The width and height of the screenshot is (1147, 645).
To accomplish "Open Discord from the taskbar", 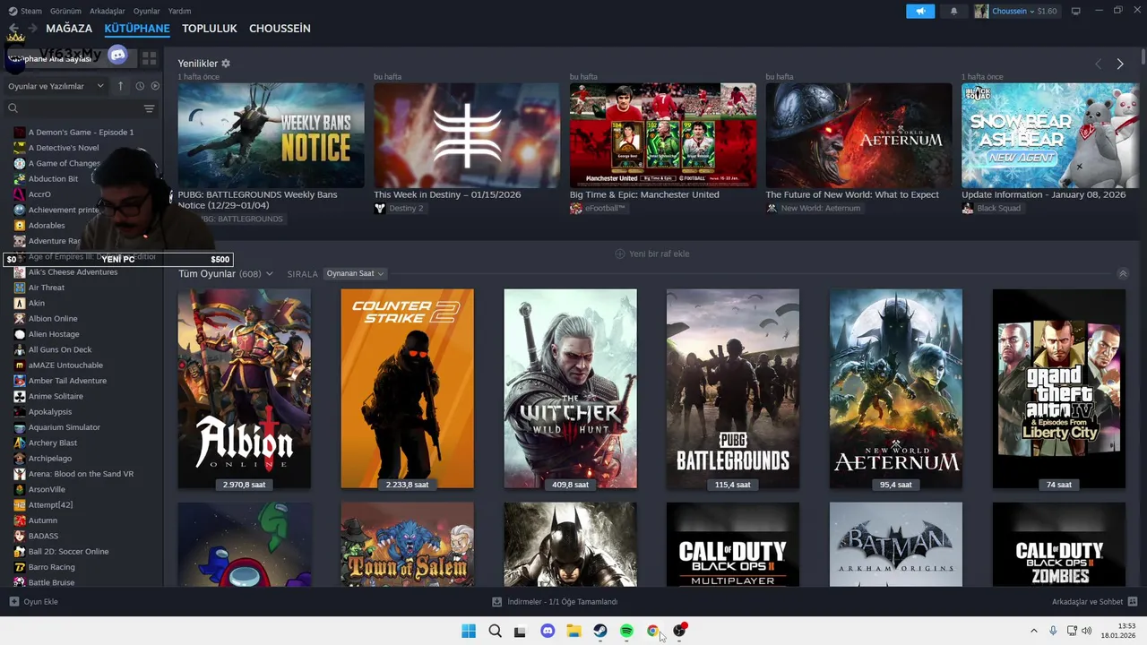I will click(x=548, y=631).
